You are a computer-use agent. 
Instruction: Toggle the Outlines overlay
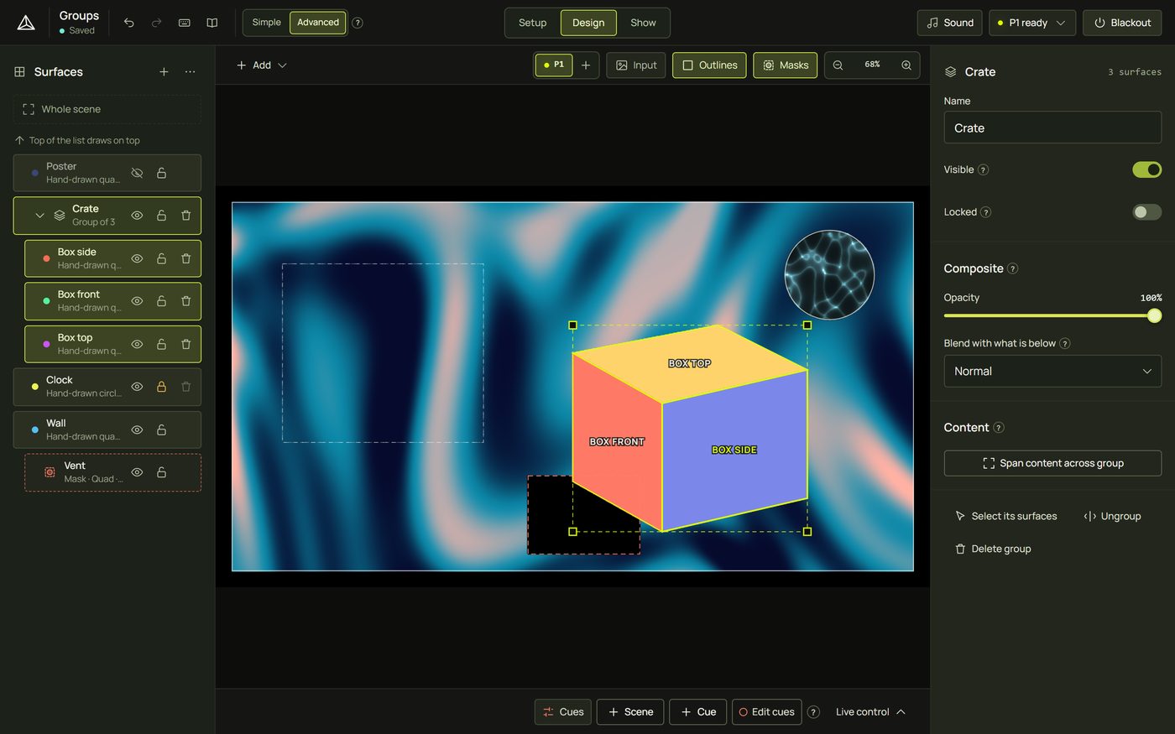(709, 65)
